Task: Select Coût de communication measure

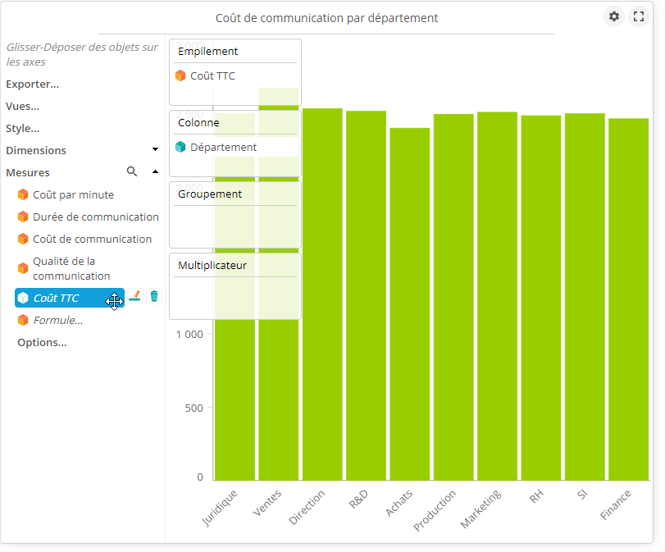Action: (x=92, y=240)
